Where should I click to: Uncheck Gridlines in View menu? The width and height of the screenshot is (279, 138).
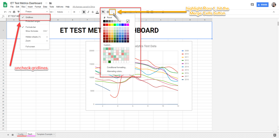[x=29, y=17]
